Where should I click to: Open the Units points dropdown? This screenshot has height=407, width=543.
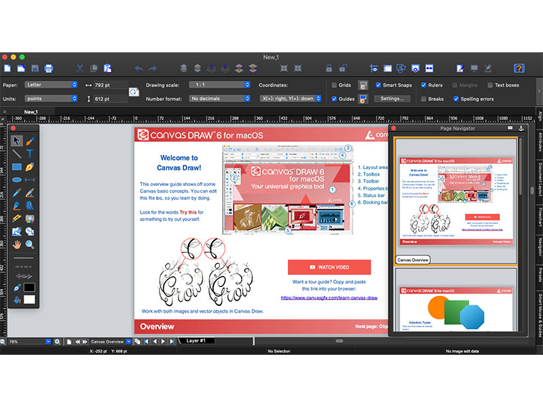tap(51, 98)
